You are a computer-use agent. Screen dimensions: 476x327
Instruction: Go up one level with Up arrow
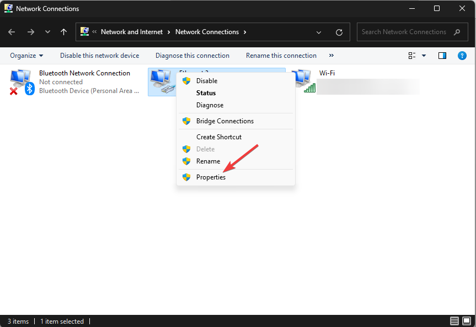(63, 32)
